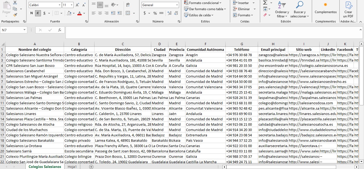Switch to the Hoja1 sheet tab
364x169 pixels.
click(x=72, y=167)
